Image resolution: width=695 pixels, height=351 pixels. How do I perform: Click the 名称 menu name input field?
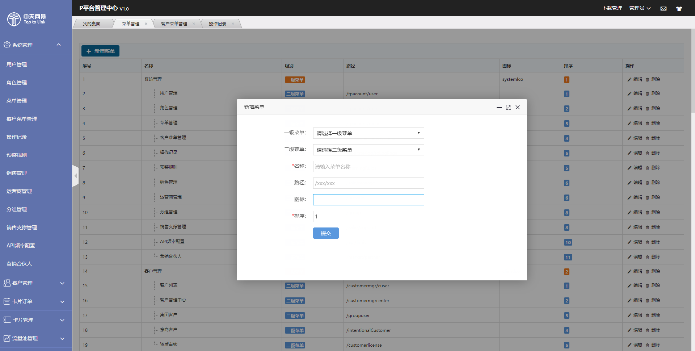point(368,166)
